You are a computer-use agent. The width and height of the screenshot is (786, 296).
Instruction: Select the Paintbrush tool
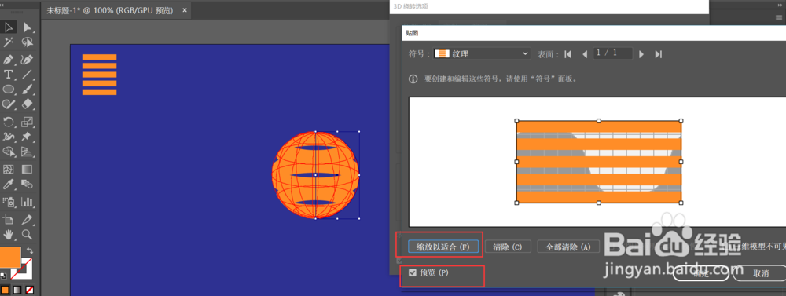pos(27,90)
